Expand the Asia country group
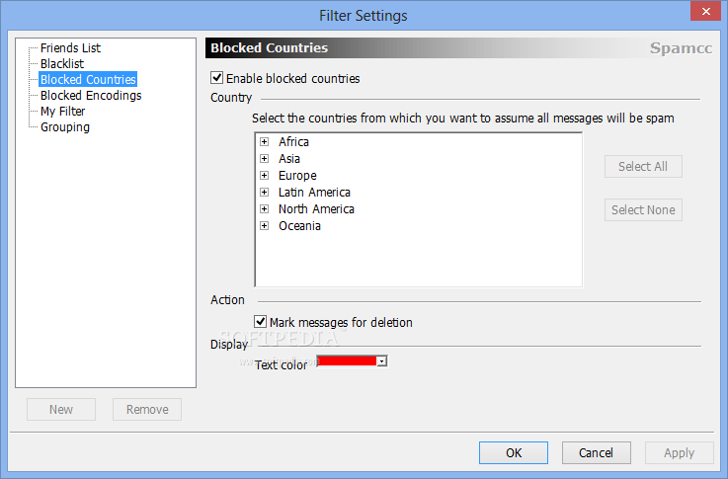The width and height of the screenshot is (728, 479). (264, 159)
